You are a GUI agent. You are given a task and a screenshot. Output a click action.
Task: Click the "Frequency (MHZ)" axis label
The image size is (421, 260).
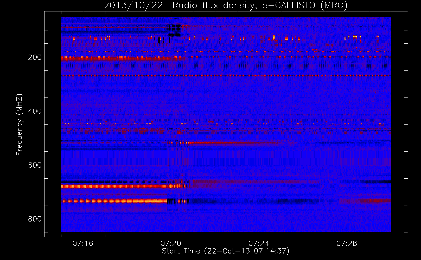(19, 125)
